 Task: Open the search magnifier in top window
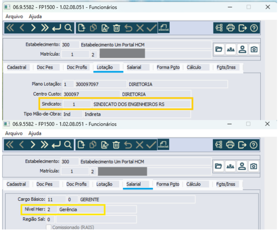68,28
